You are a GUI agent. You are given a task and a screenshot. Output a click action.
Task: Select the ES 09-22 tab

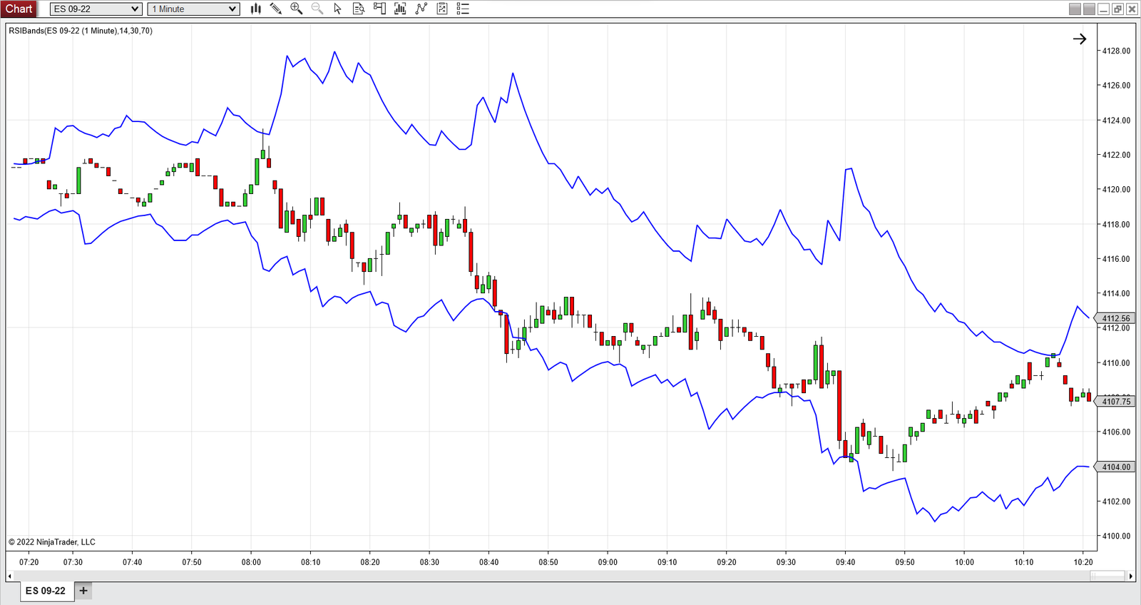[x=46, y=591]
